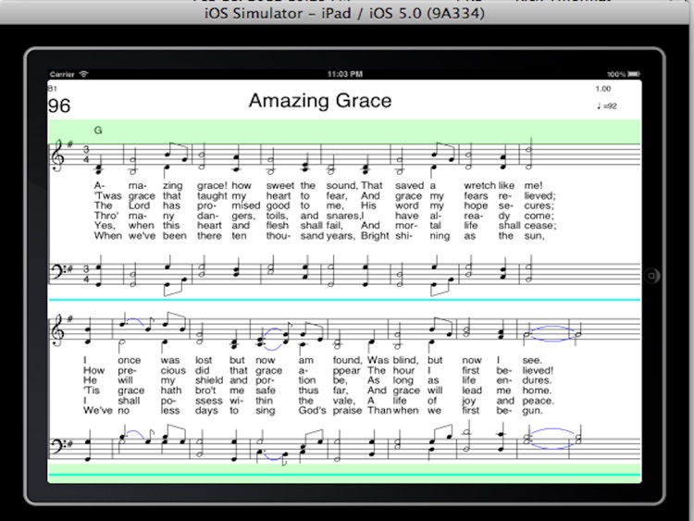Tap the lyric 'me!'
Image resolution: width=694 pixels, height=521 pixels.
pos(533,185)
